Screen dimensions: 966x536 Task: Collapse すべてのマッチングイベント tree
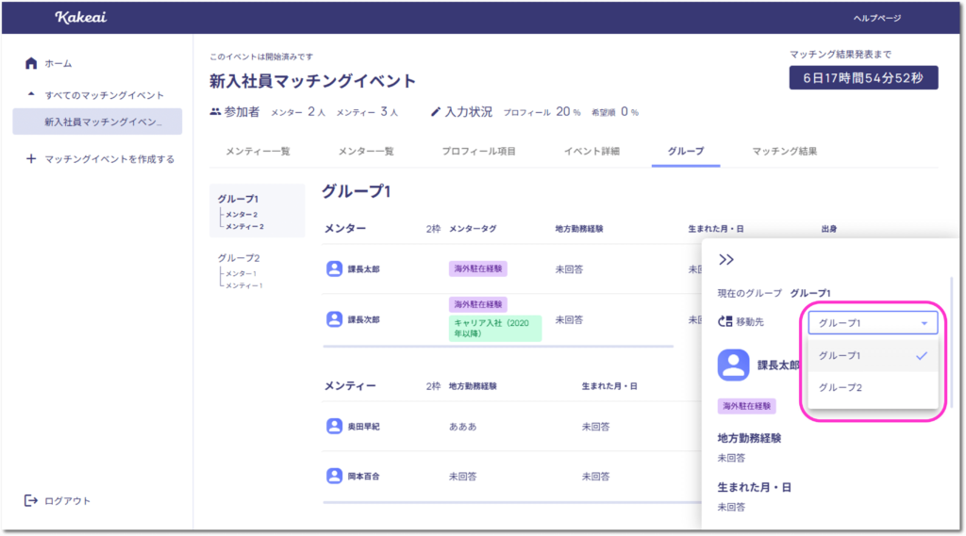point(31,95)
